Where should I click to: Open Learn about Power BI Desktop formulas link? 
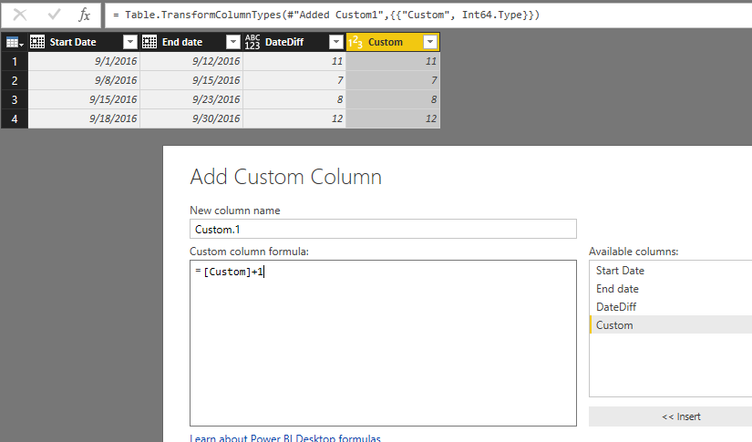click(285, 437)
